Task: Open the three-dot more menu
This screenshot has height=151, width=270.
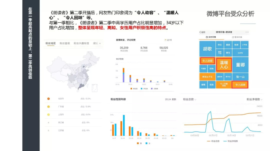Action: click(247, 32)
